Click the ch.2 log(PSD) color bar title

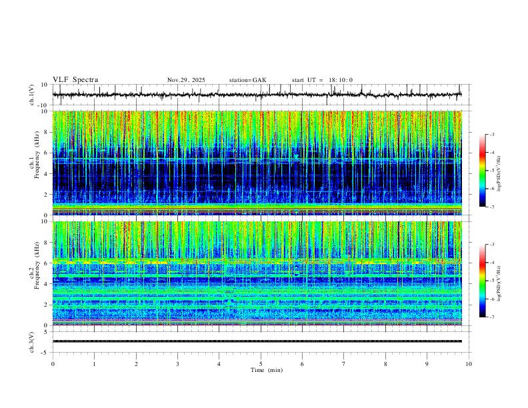(499, 284)
